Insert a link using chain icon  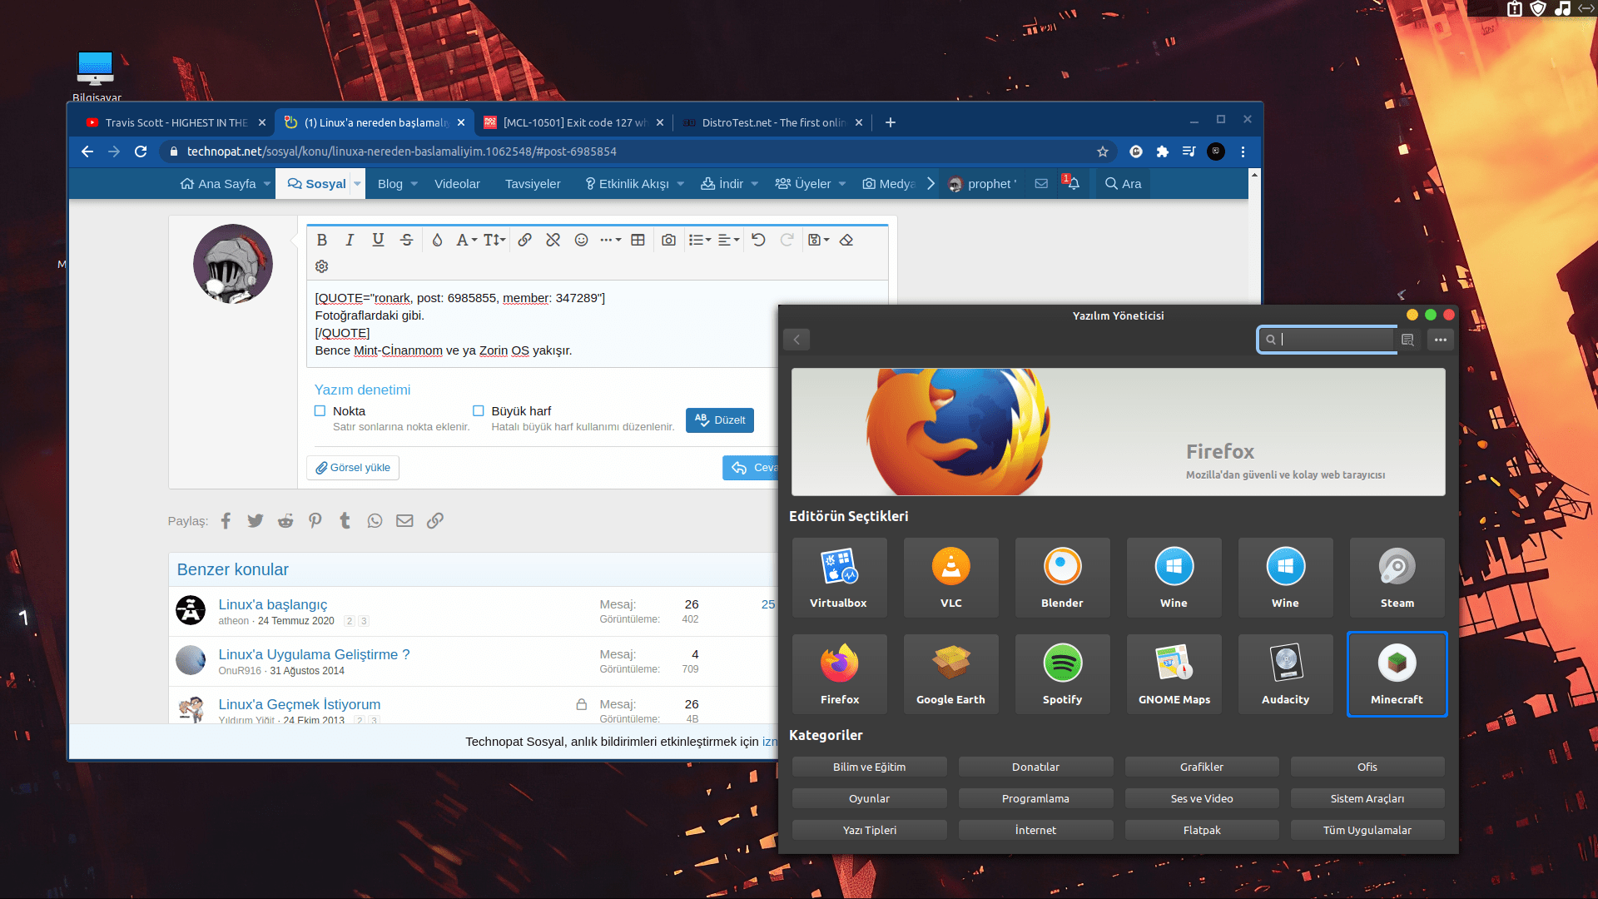[x=524, y=240]
